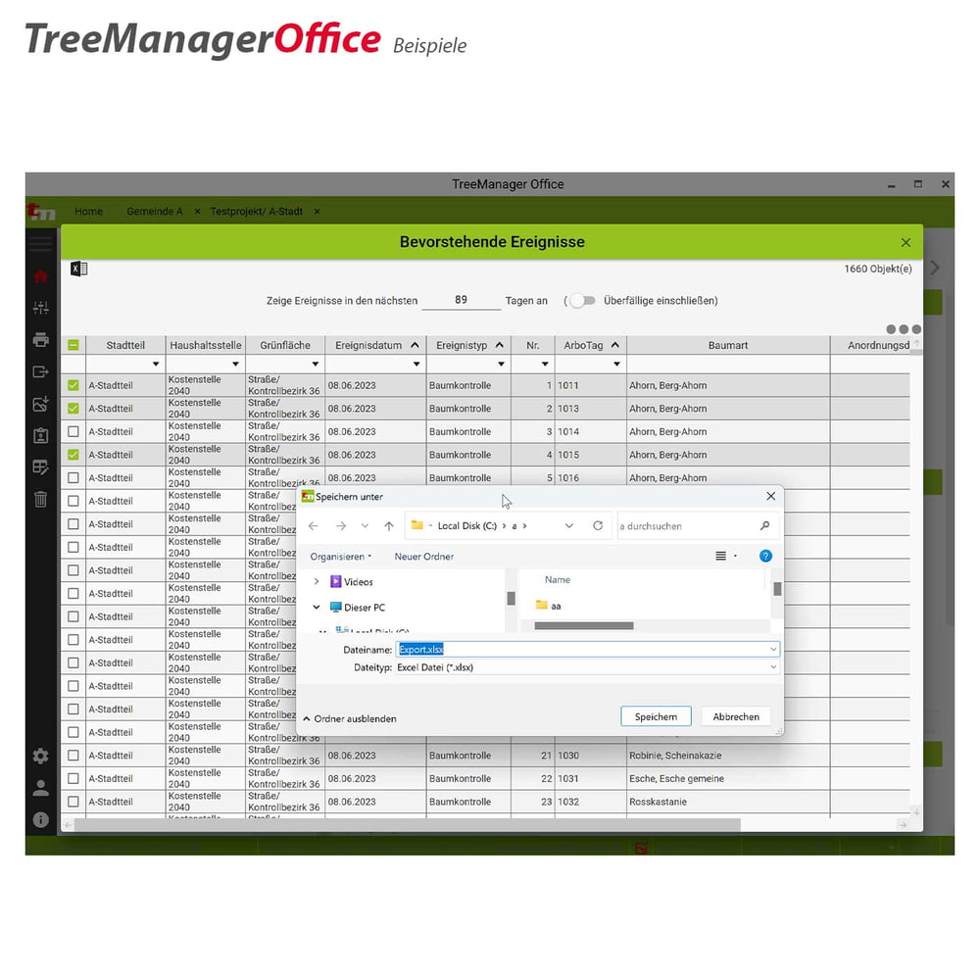This screenshot has width=980, height=980.
Task: Click the export arrow icon in sidebar
Action: coord(40,371)
